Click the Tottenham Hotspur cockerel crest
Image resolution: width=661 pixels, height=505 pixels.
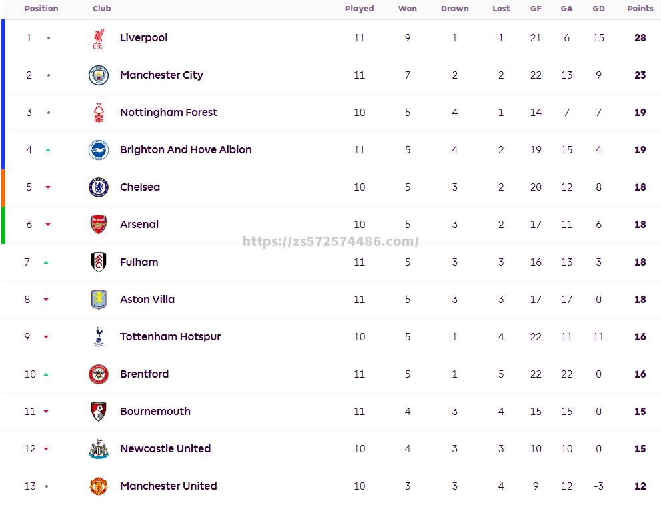pyautogui.click(x=99, y=337)
